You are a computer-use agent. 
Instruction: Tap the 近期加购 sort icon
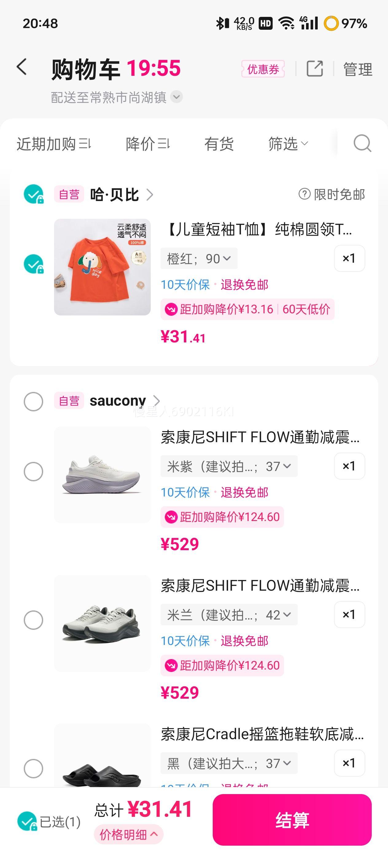coord(85,144)
